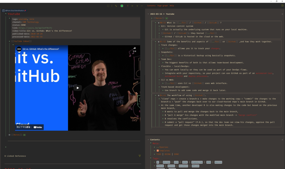Click the fullscreen brackets icon in top toolbar

pyautogui.click(x=108, y=6)
